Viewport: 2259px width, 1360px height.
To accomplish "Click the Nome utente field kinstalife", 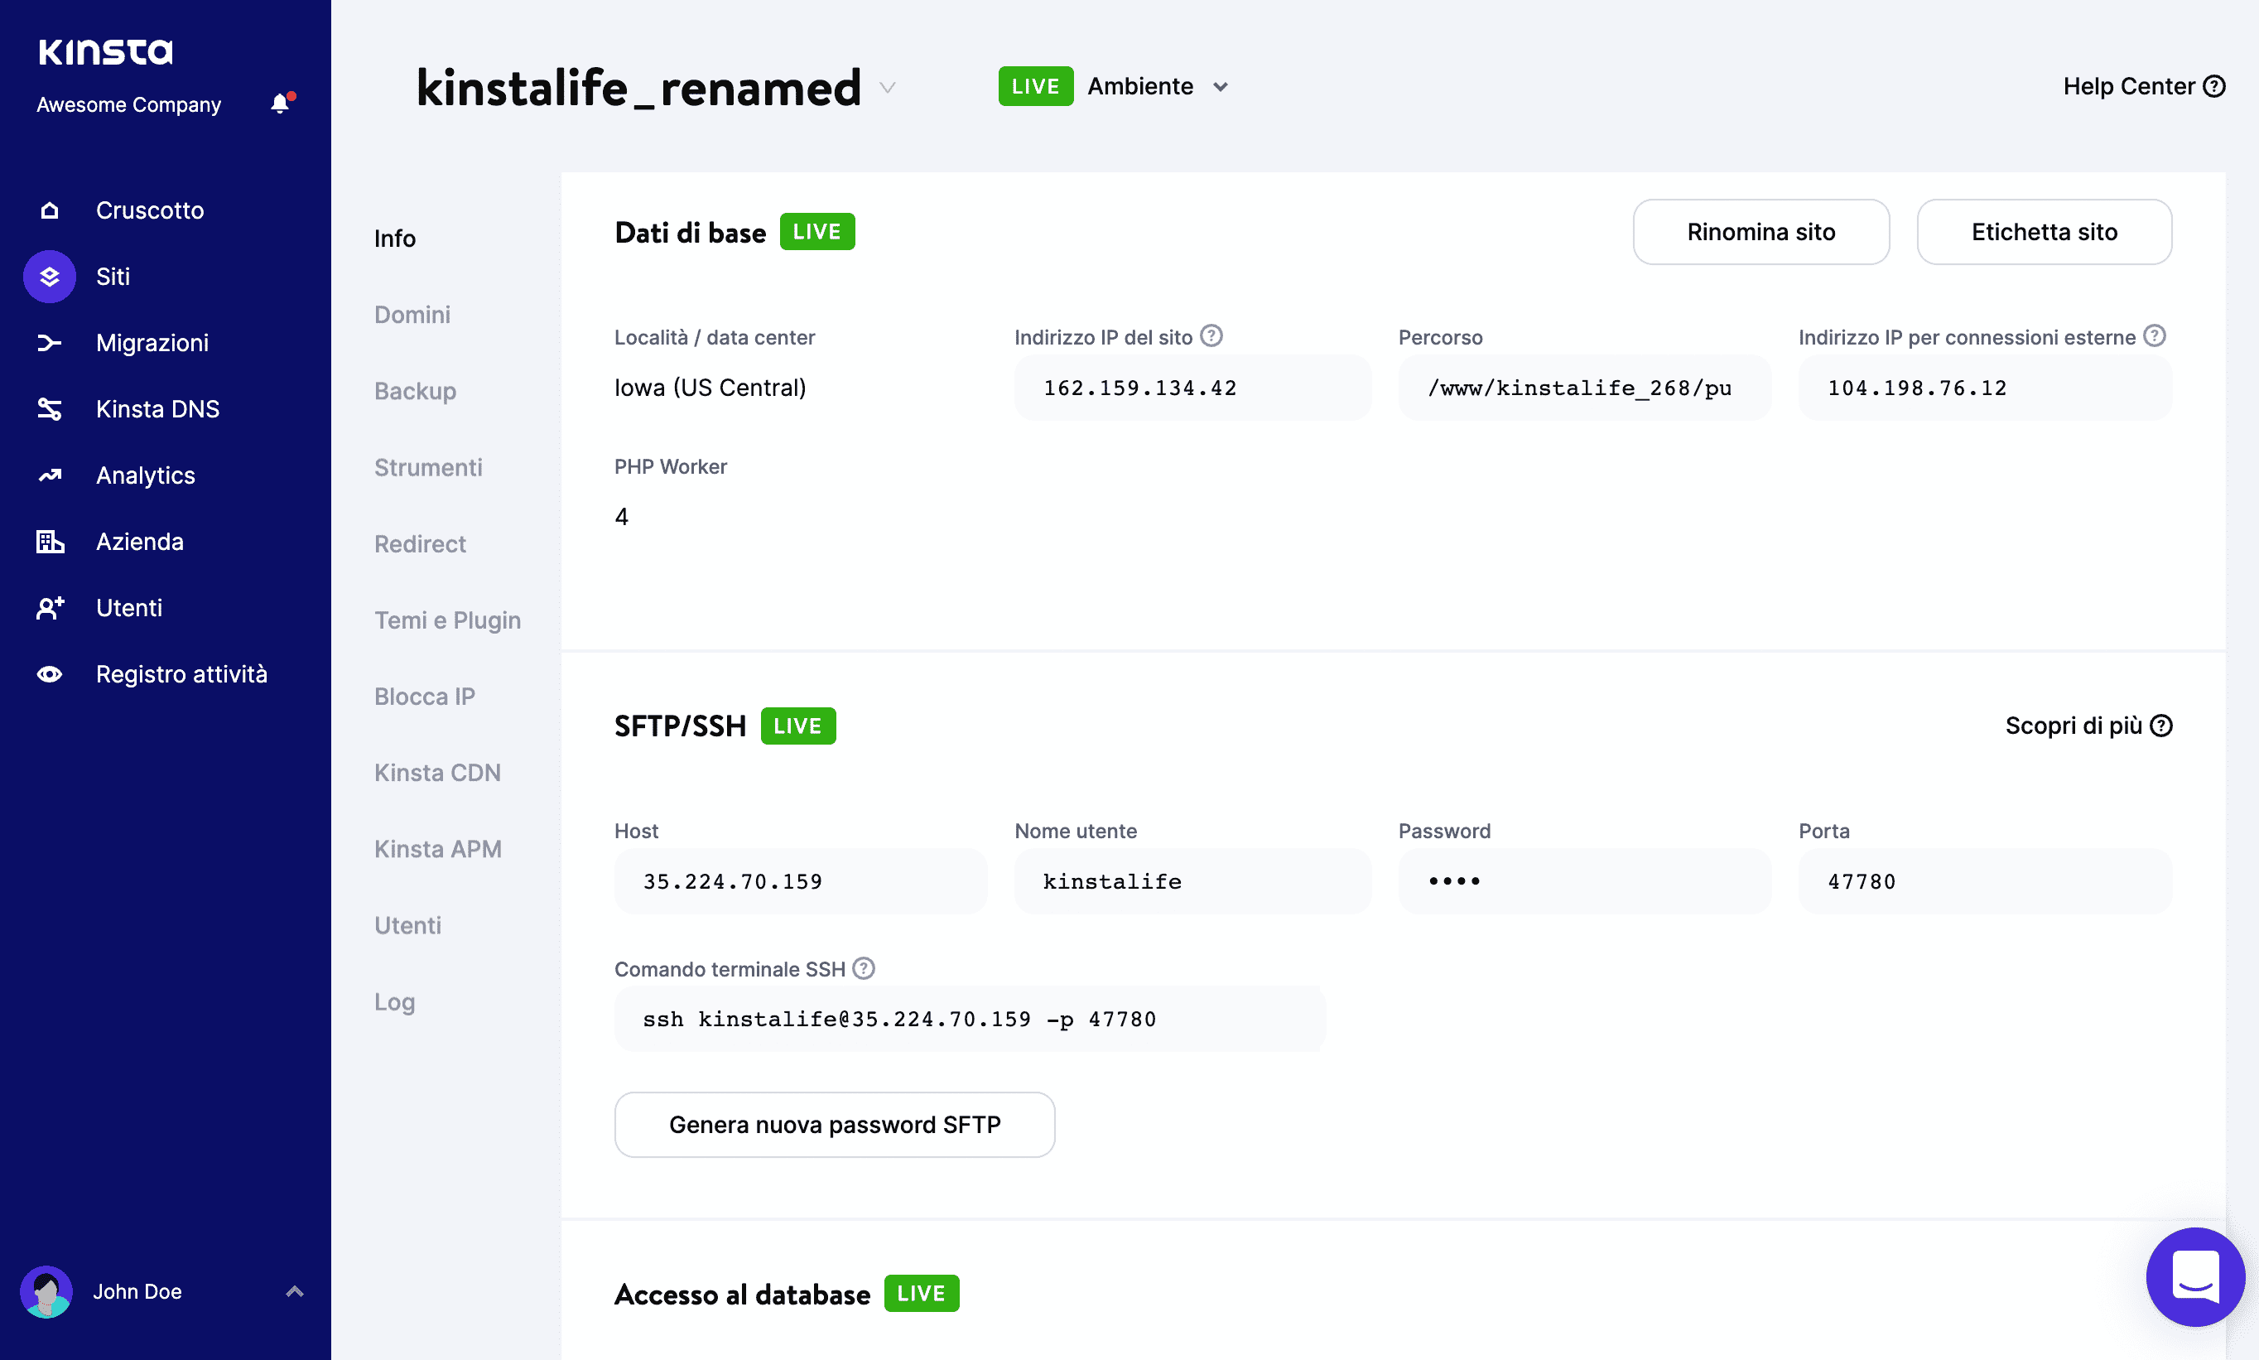I will pyautogui.click(x=1192, y=881).
